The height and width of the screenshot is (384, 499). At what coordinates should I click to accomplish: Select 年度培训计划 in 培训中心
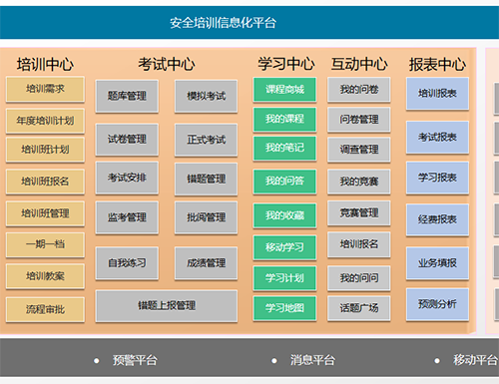(45, 121)
